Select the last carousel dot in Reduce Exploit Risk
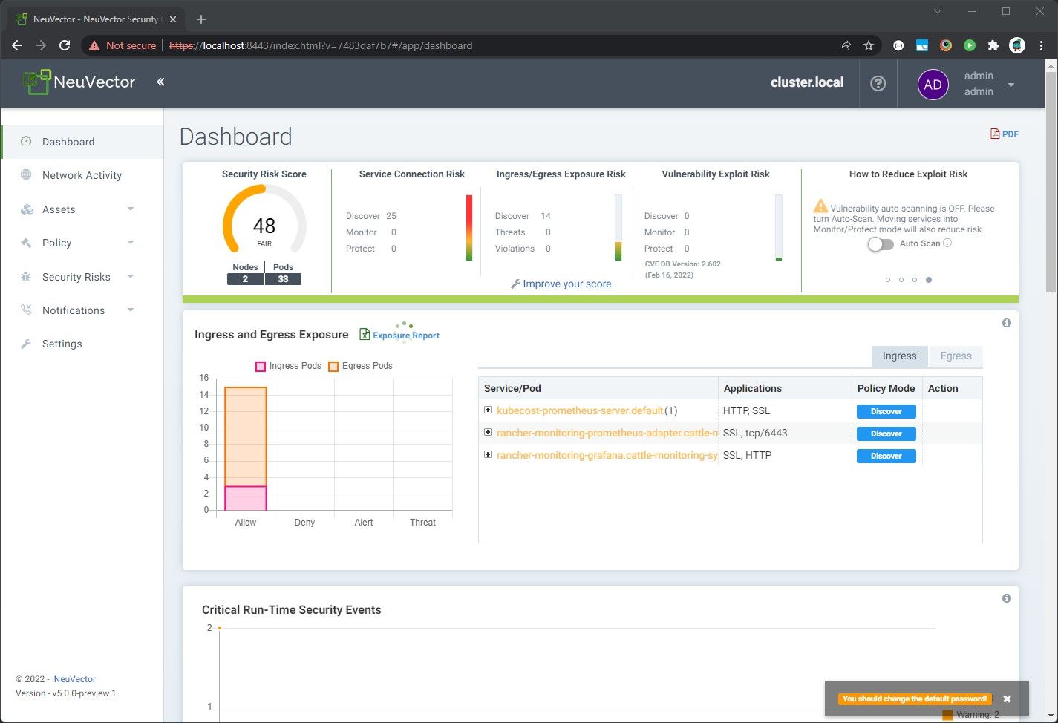The width and height of the screenshot is (1058, 723). tap(929, 280)
